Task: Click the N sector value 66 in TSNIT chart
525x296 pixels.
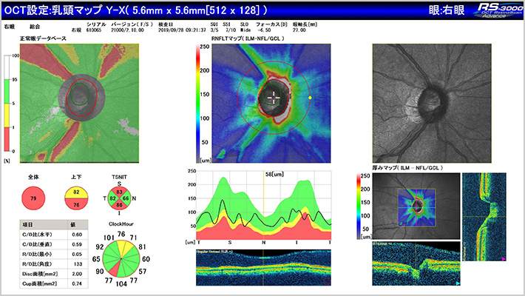Action: [126, 198]
